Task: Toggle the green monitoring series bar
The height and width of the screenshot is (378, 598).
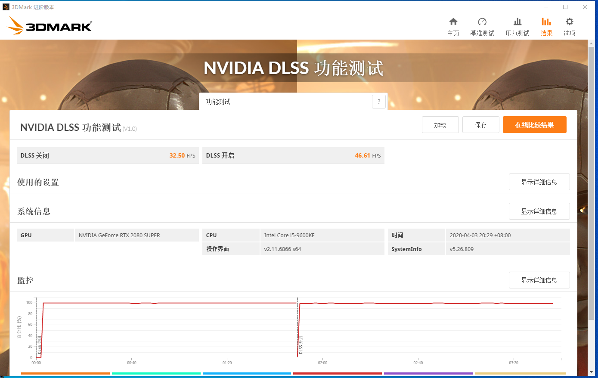Action: pos(156,374)
